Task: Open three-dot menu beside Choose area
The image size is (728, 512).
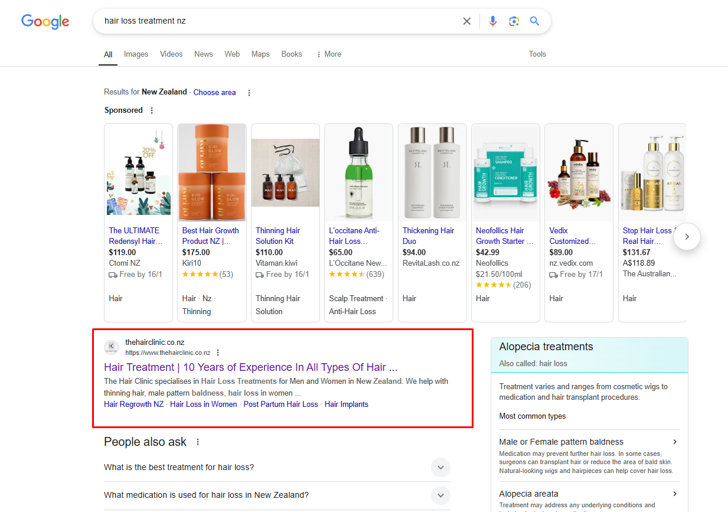Action: tap(249, 93)
